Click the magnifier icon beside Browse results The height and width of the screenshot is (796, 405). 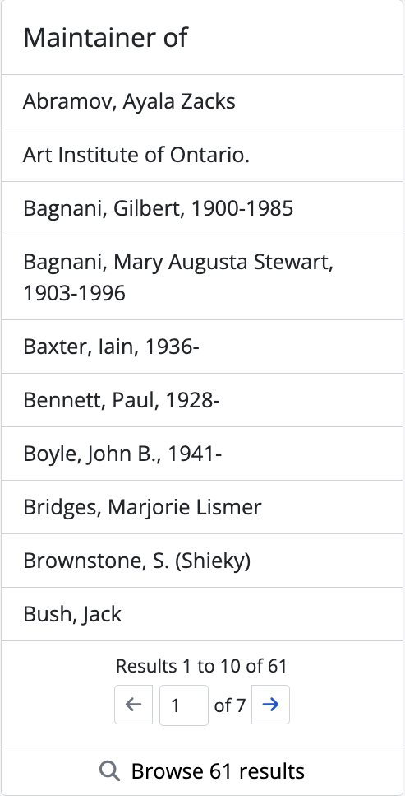110,771
